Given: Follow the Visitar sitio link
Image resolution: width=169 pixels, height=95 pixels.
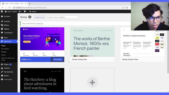Looking at the screenshot, I should (40, 23).
